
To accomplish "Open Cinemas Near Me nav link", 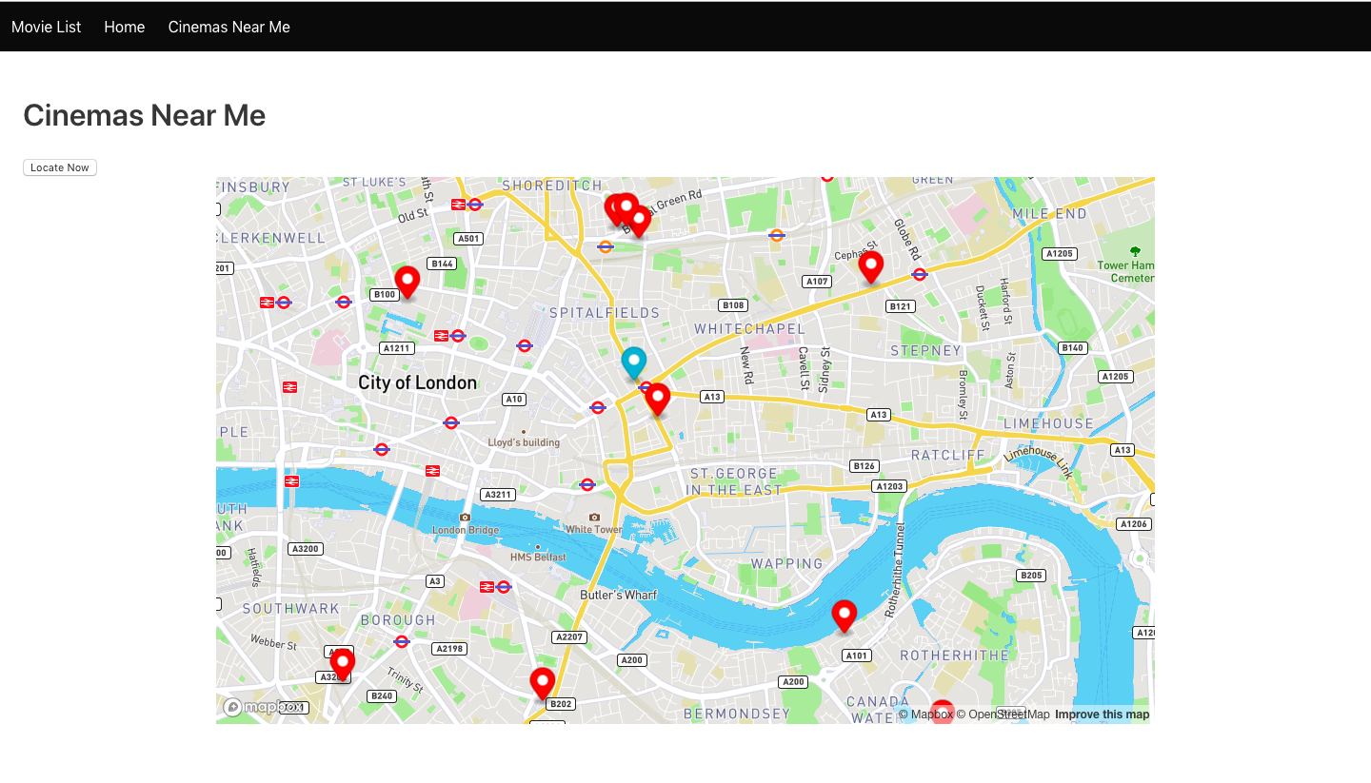I will coord(229,27).
